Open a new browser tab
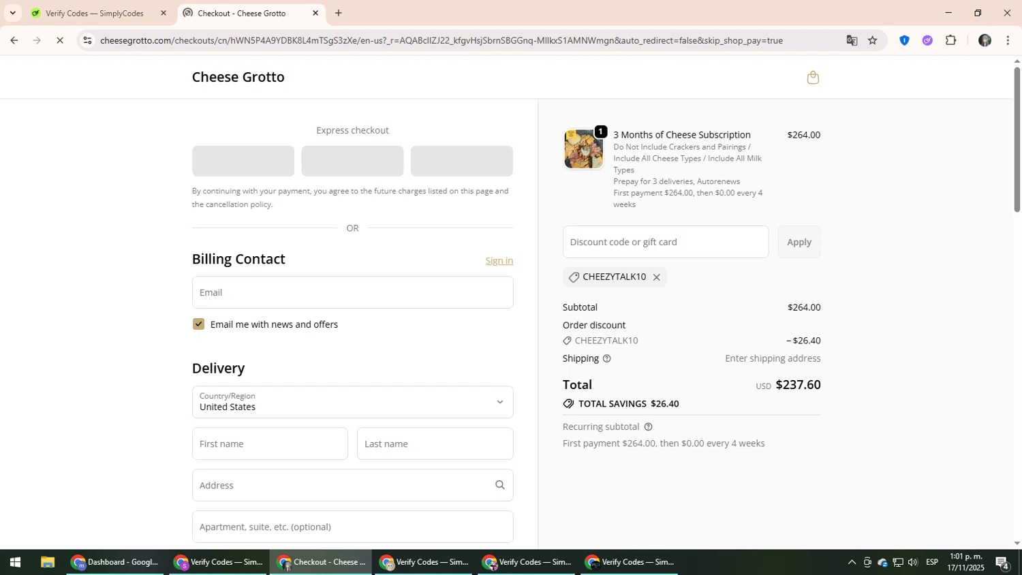Screen dimensions: 1022x575 338,13
